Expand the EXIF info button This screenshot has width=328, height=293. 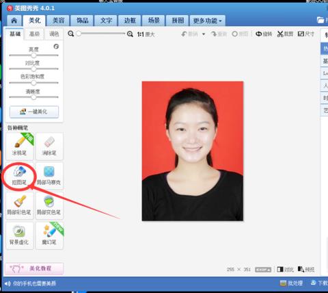coord(263,270)
